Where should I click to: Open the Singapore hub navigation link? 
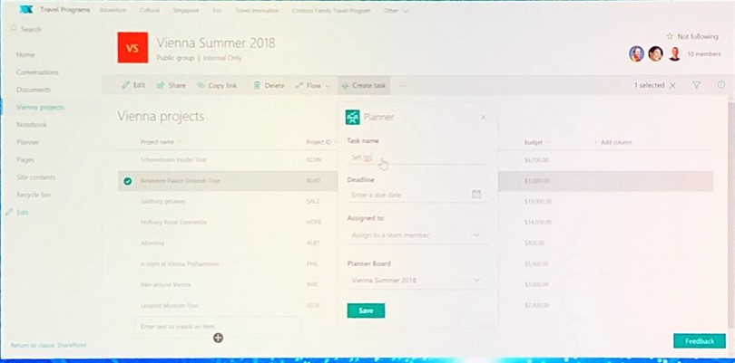click(186, 10)
